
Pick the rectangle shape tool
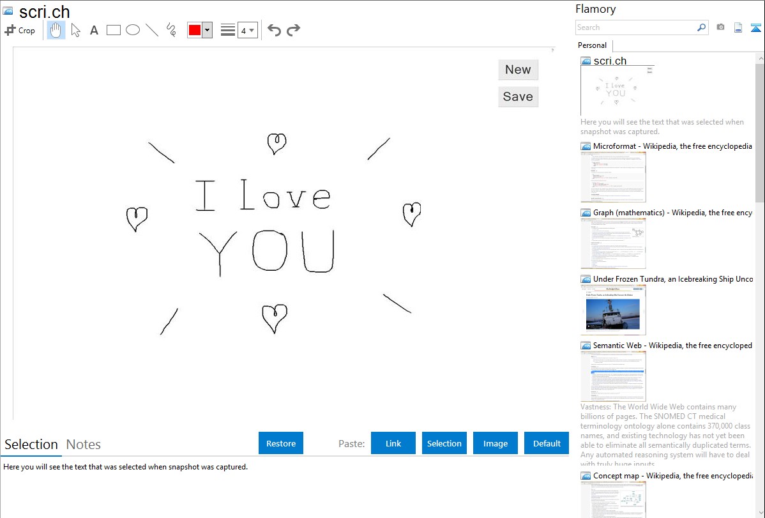113,30
